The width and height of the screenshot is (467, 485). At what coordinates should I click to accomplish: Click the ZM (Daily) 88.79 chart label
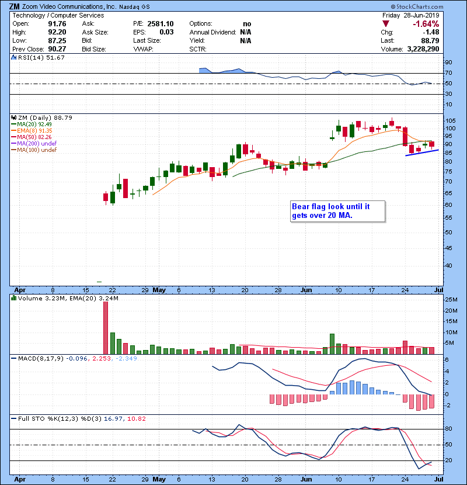pos(45,118)
